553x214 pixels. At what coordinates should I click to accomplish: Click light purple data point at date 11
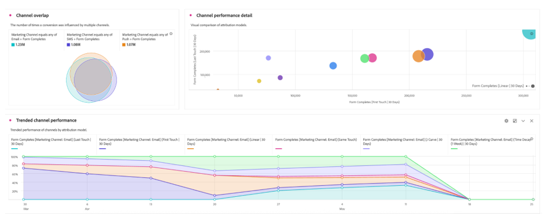click(406, 164)
